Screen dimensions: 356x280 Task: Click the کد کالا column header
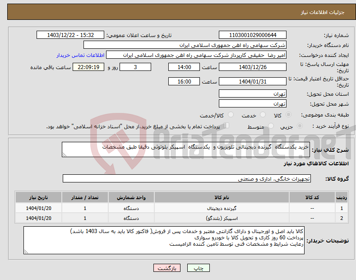click(312, 197)
